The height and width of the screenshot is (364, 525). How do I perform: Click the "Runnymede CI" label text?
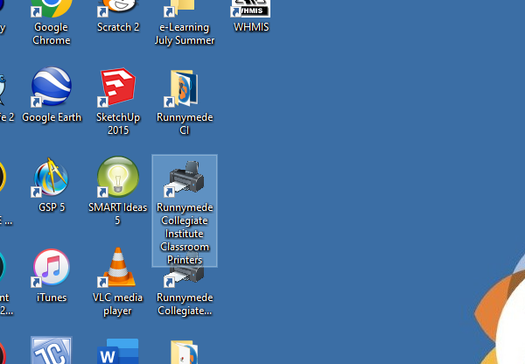tap(185, 123)
